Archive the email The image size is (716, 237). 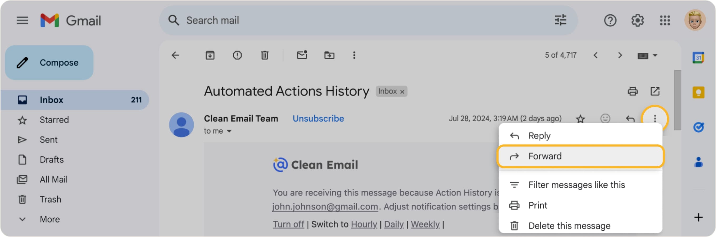210,55
